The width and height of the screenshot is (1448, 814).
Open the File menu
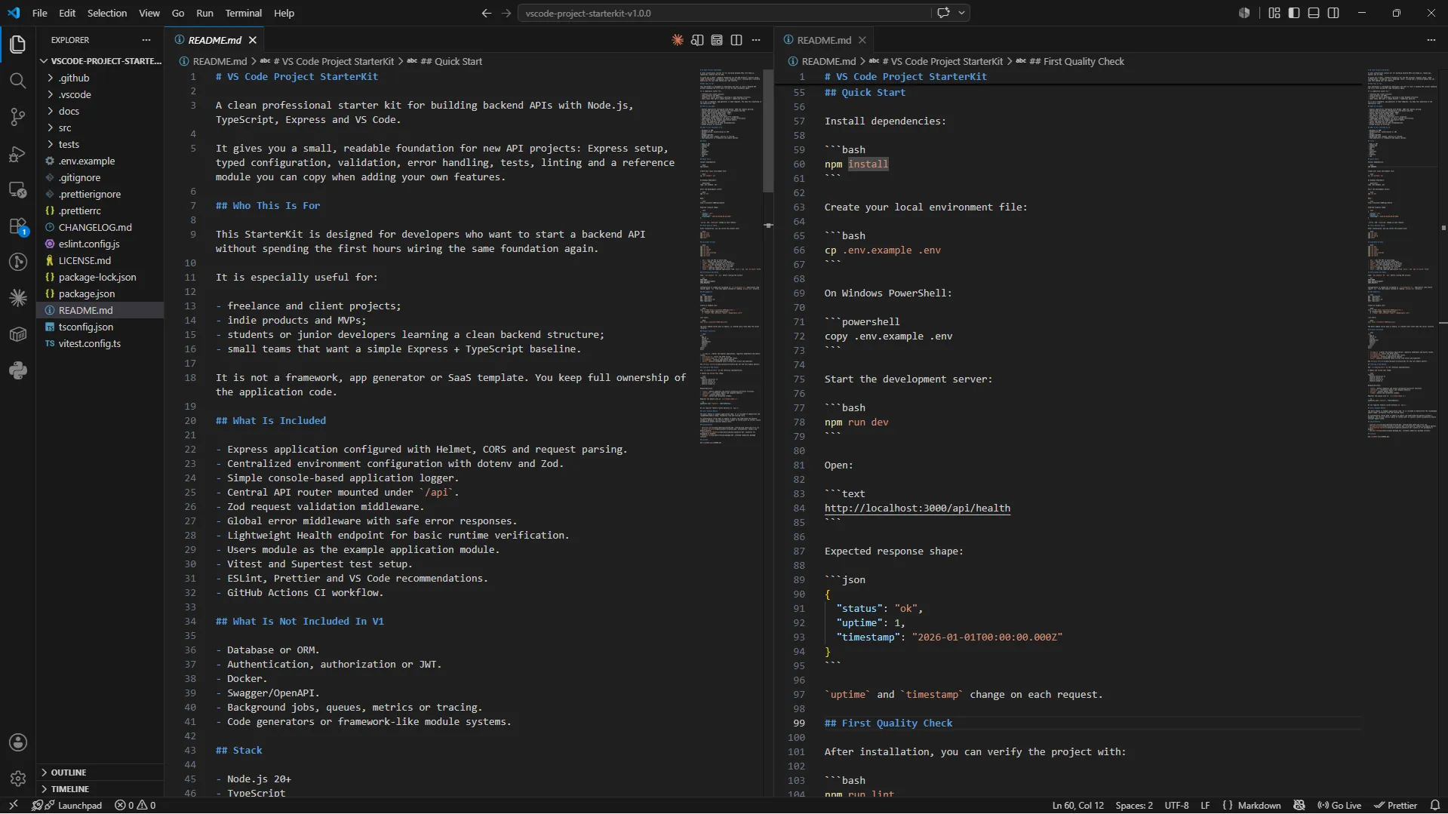click(40, 13)
